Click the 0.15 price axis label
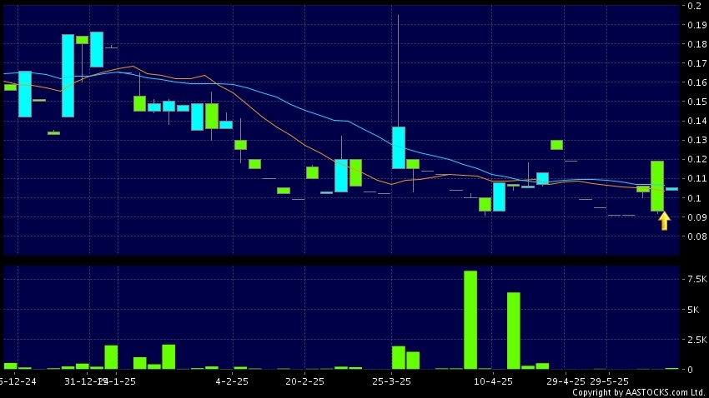This screenshot has width=709, height=398. (x=697, y=102)
